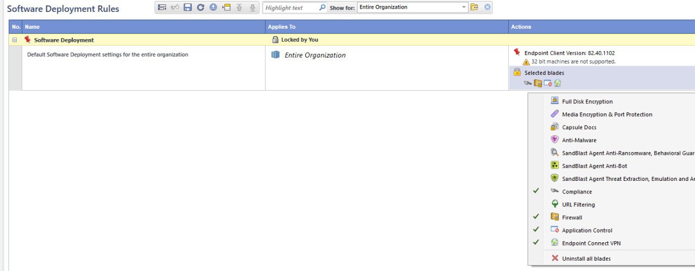Click the Firewall blade icon under Selected blades
The width and height of the screenshot is (695, 271).
coord(538,83)
